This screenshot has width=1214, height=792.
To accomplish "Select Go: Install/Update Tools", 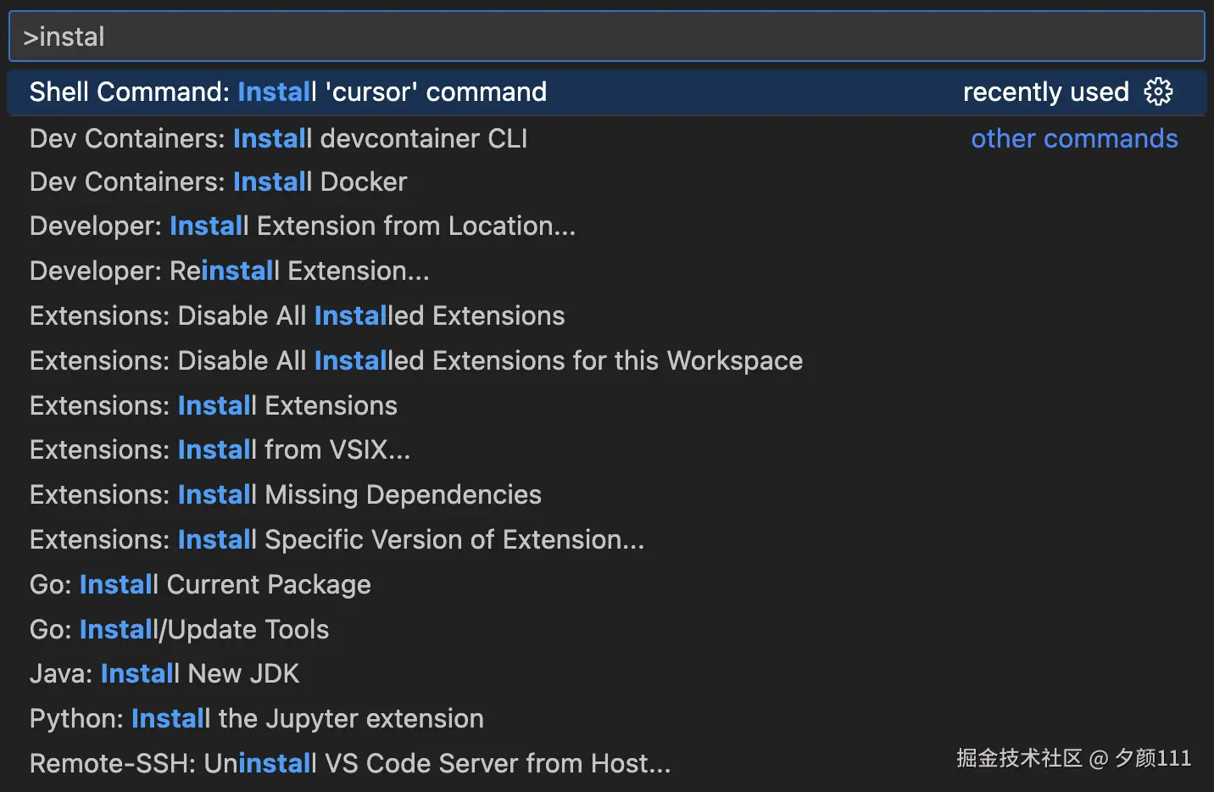I will tap(179, 630).
